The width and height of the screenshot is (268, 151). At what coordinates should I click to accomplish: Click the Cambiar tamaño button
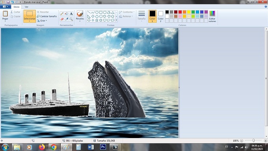[47, 17]
